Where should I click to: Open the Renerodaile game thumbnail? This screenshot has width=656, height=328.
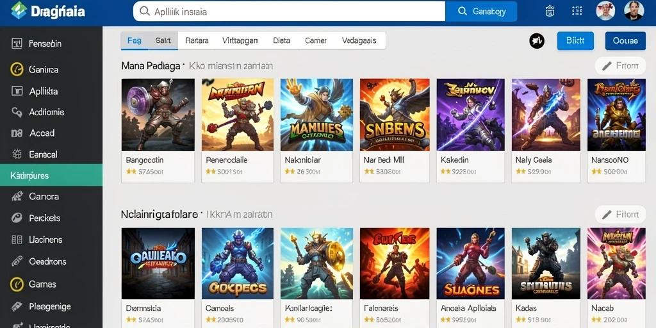point(238,115)
